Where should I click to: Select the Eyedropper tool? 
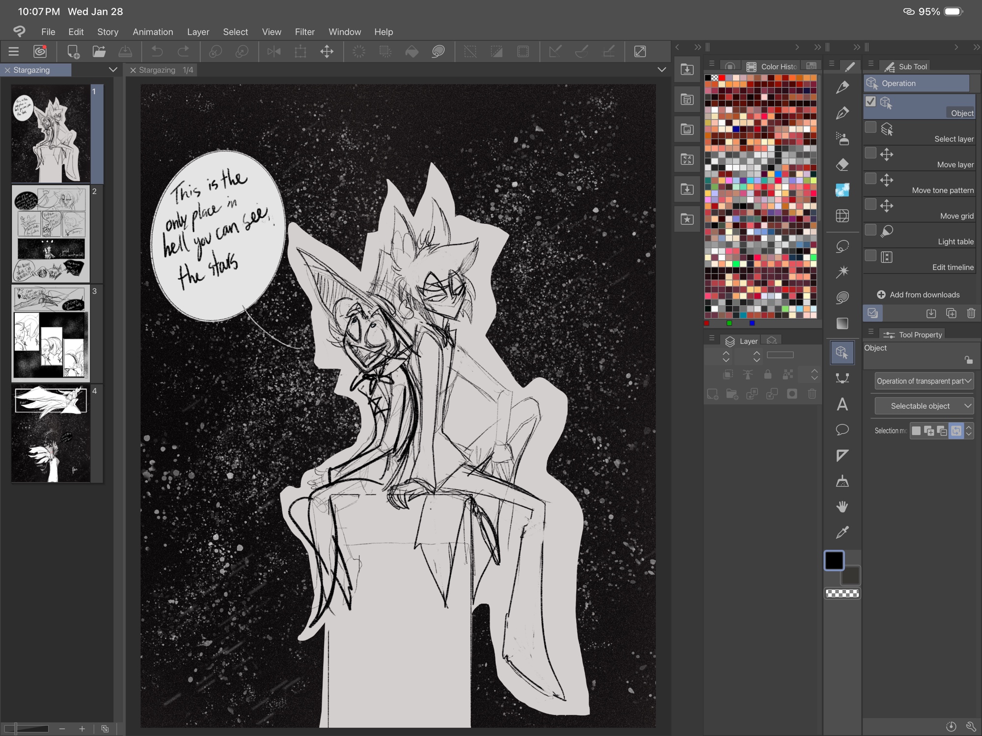[x=842, y=532]
